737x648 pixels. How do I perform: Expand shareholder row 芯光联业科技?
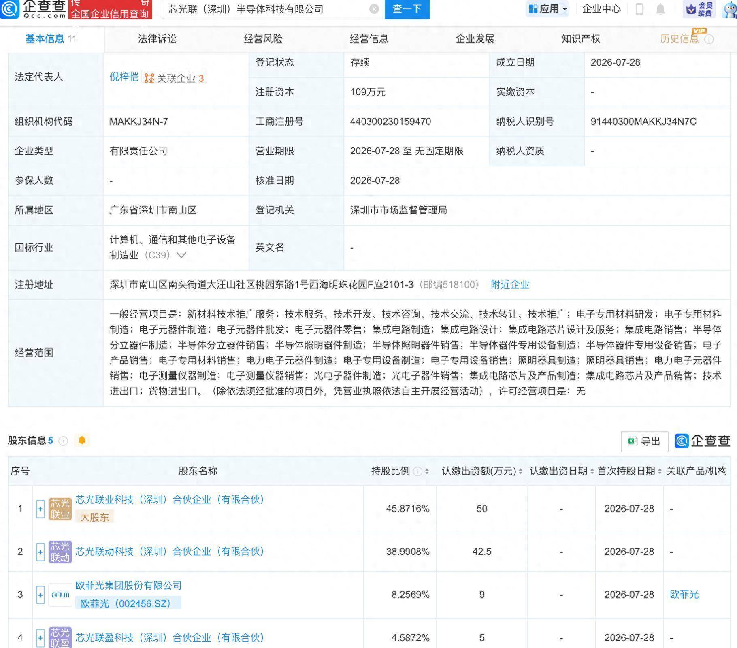click(40, 509)
